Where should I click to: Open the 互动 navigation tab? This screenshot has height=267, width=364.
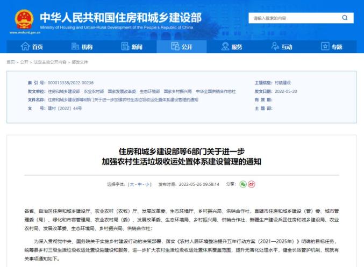[282, 47]
